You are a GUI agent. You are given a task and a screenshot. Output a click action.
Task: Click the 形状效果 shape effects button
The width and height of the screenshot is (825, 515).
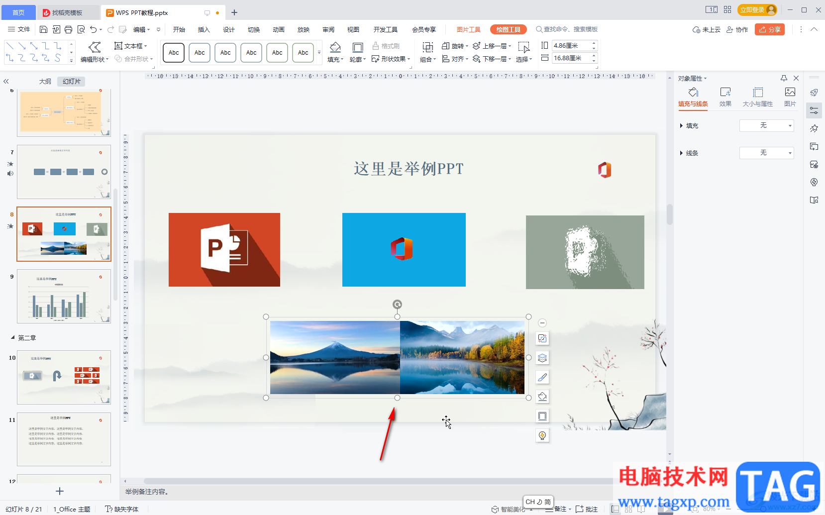[x=391, y=59]
